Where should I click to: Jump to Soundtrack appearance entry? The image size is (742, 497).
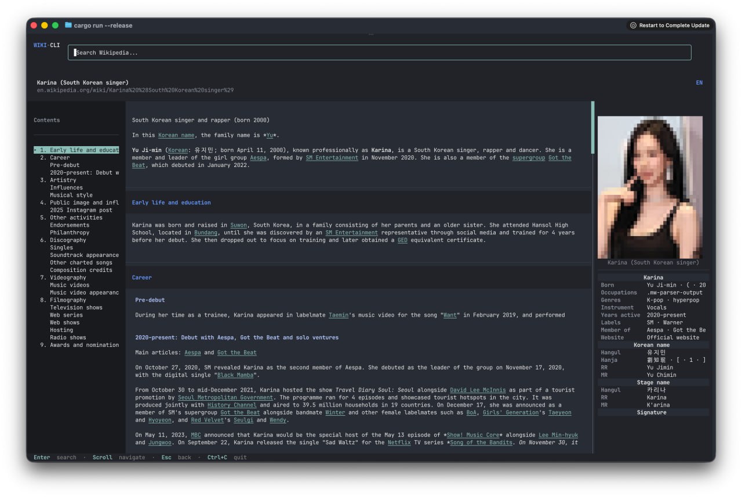pyautogui.click(x=85, y=255)
